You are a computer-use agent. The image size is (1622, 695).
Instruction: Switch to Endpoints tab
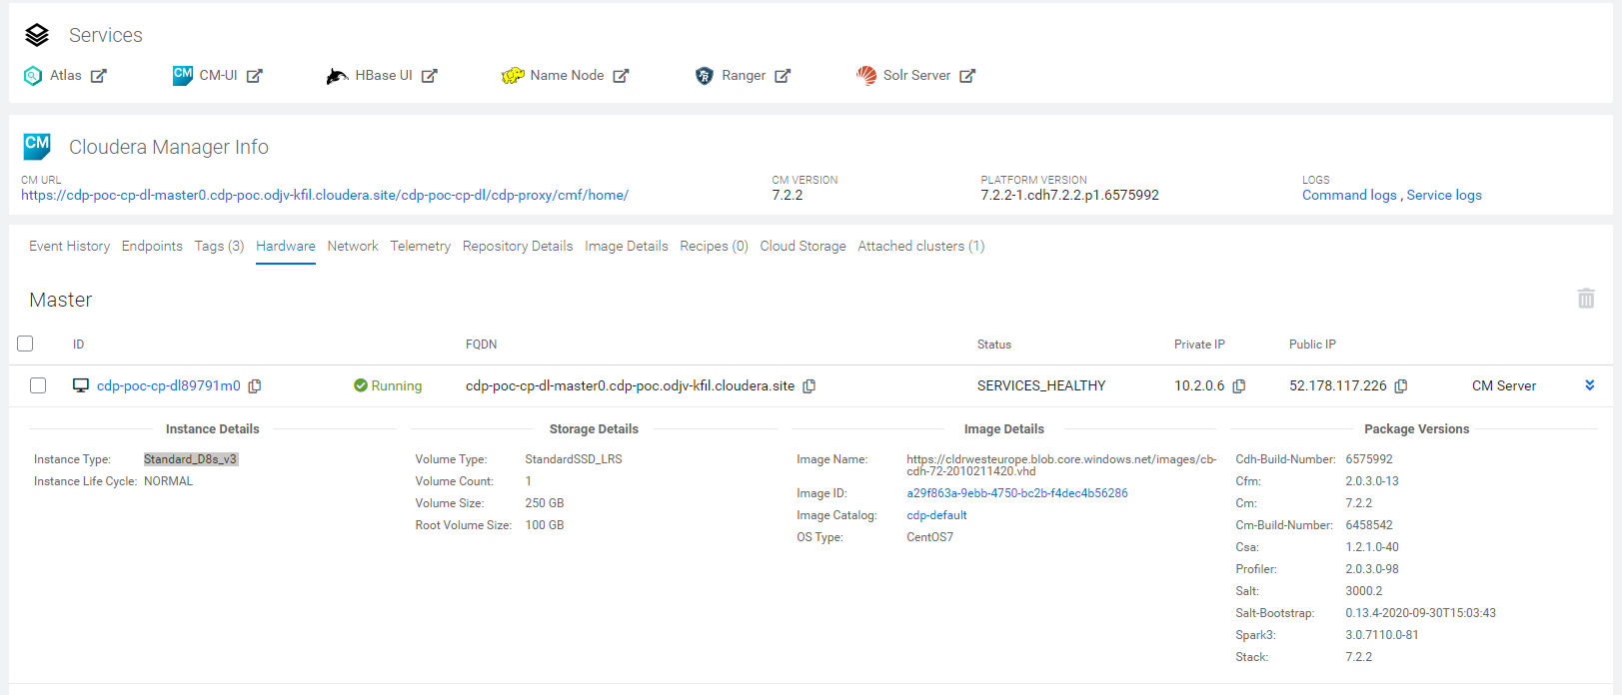(152, 246)
